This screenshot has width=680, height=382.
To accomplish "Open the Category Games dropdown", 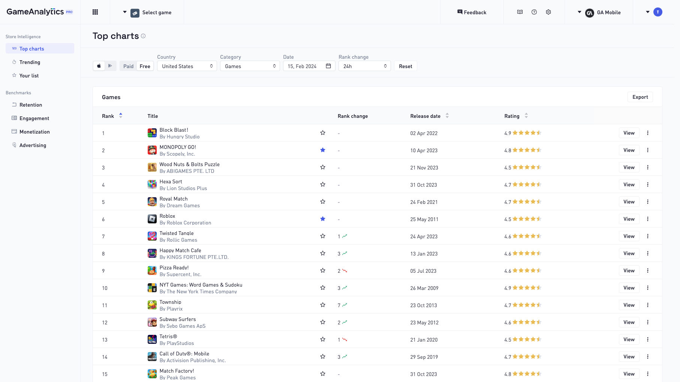I will click(250, 66).
